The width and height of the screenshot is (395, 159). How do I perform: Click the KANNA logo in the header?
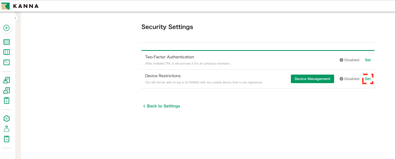coord(20,6)
